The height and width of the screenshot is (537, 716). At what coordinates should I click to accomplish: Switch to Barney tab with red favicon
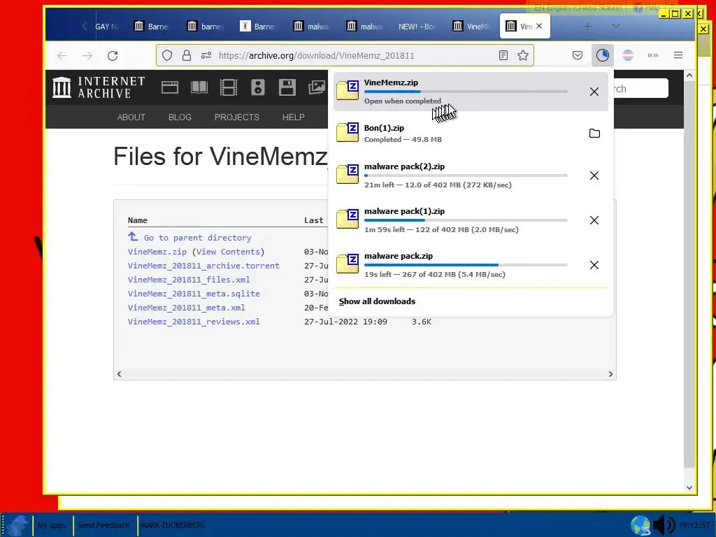258,27
